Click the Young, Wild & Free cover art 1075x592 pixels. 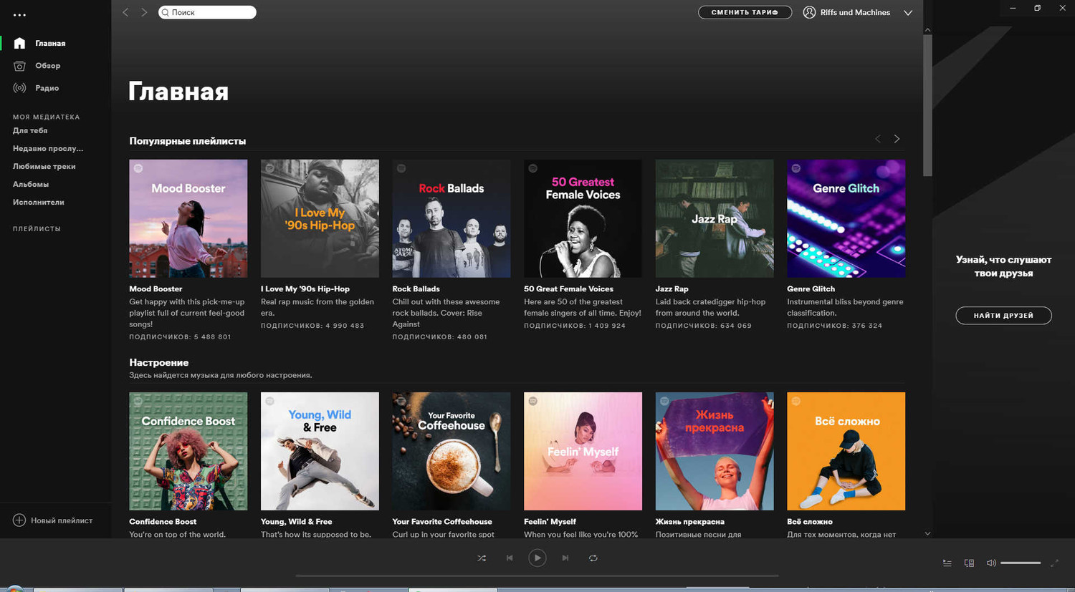coord(320,451)
